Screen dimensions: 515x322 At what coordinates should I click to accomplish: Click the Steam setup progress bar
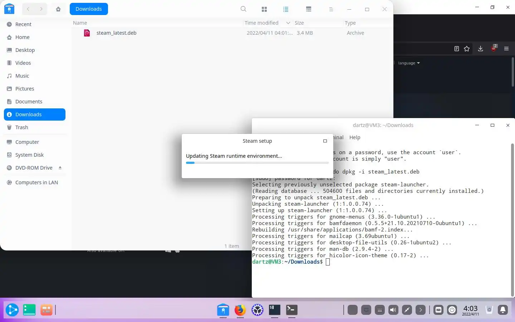pyautogui.click(x=257, y=163)
